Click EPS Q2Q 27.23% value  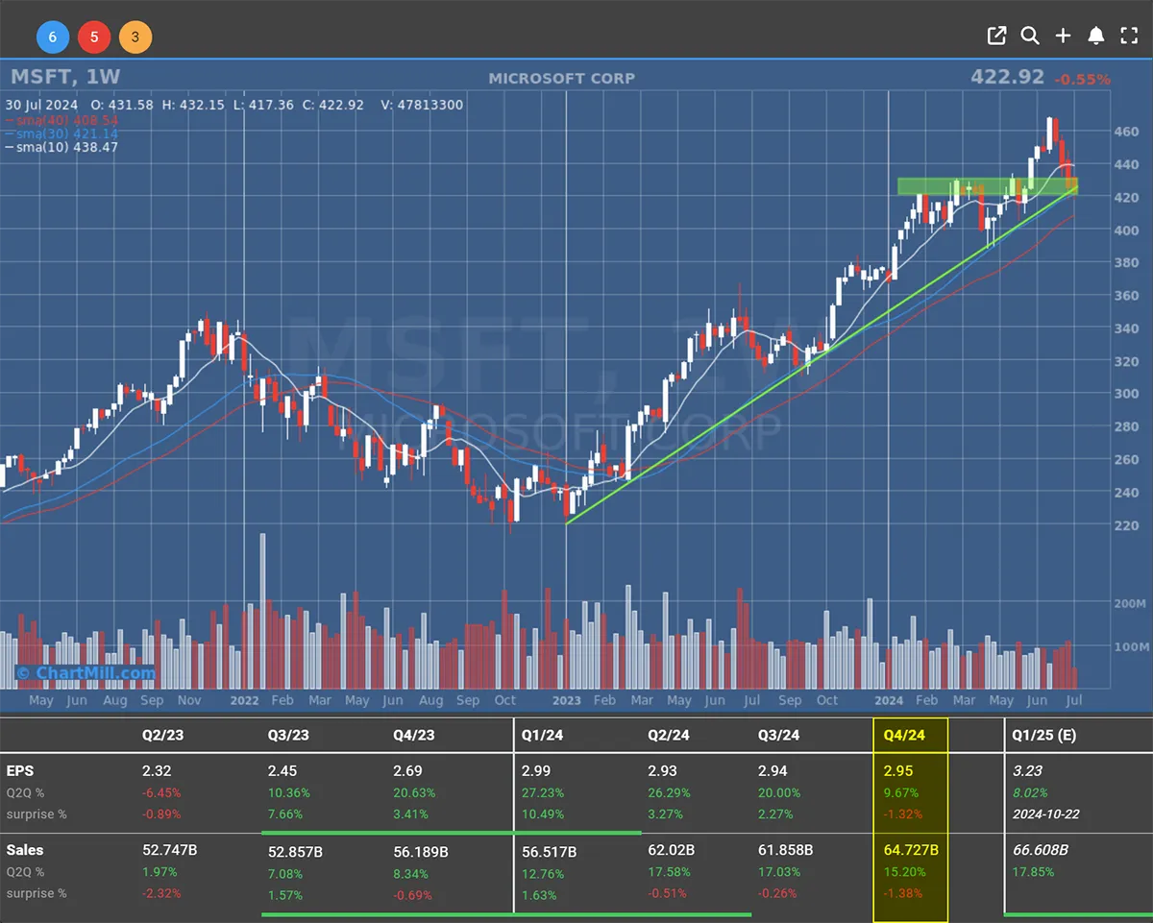coord(543,793)
